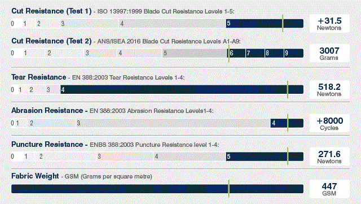Click the green marker on Fabric Weight bar
This screenshot has height=204, width=361.
point(229,189)
